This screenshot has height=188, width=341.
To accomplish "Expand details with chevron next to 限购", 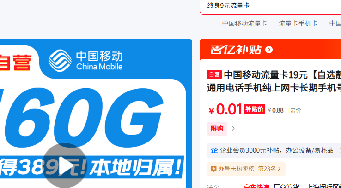I will (x=233, y=129).
